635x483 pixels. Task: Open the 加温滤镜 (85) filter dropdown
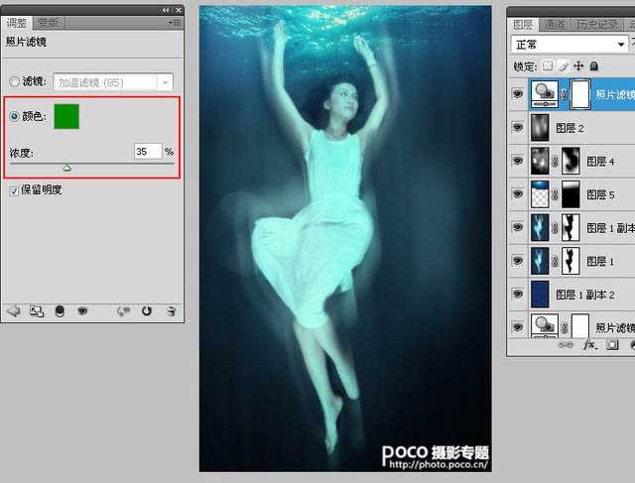(x=166, y=83)
